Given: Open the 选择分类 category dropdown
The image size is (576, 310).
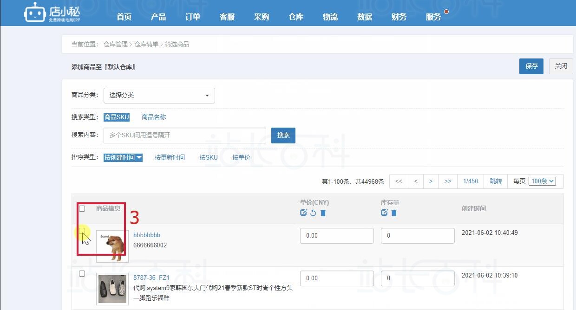Looking at the screenshot, I should pyautogui.click(x=159, y=95).
